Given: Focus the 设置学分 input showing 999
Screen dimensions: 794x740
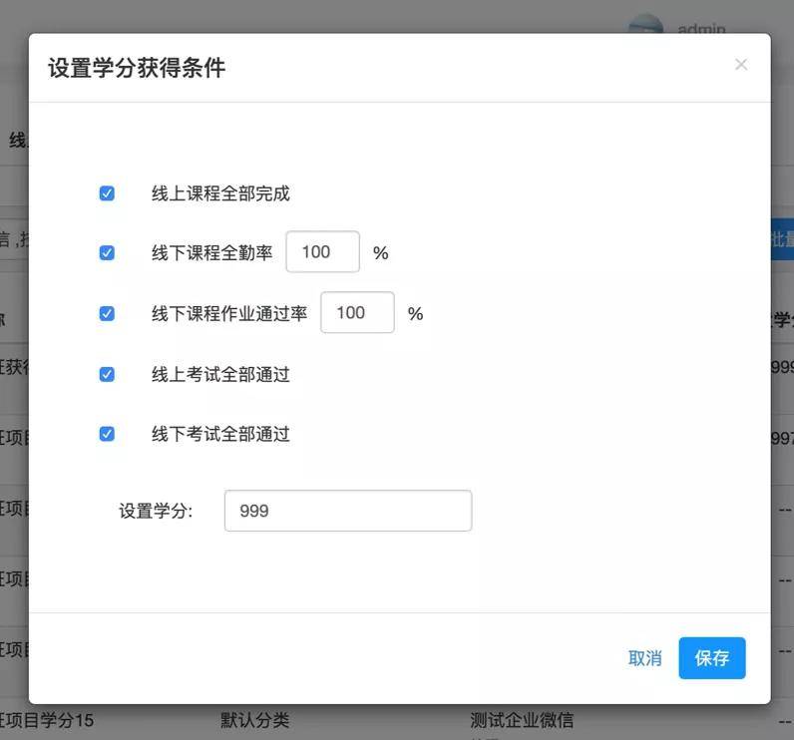Looking at the screenshot, I should pyautogui.click(x=348, y=511).
